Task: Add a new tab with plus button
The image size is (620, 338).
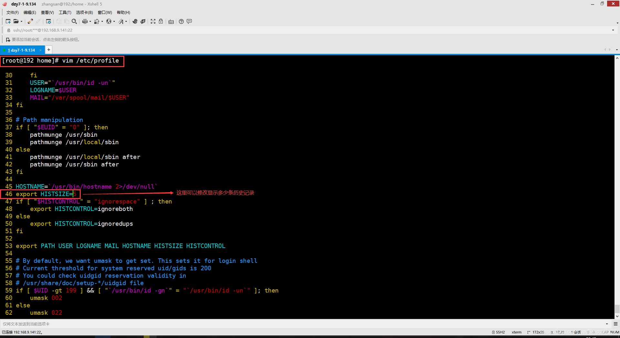Action: click(48, 50)
